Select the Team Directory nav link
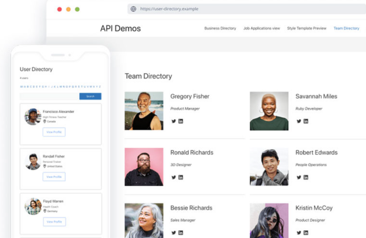Image resolution: width=366 pixels, height=238 pixels. [346, 28]
